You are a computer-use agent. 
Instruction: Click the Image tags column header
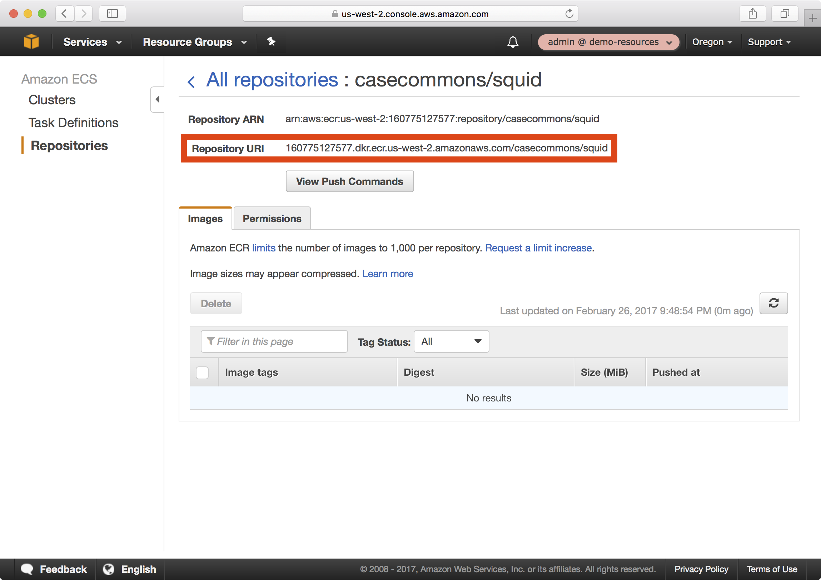(x=308, y=372)
